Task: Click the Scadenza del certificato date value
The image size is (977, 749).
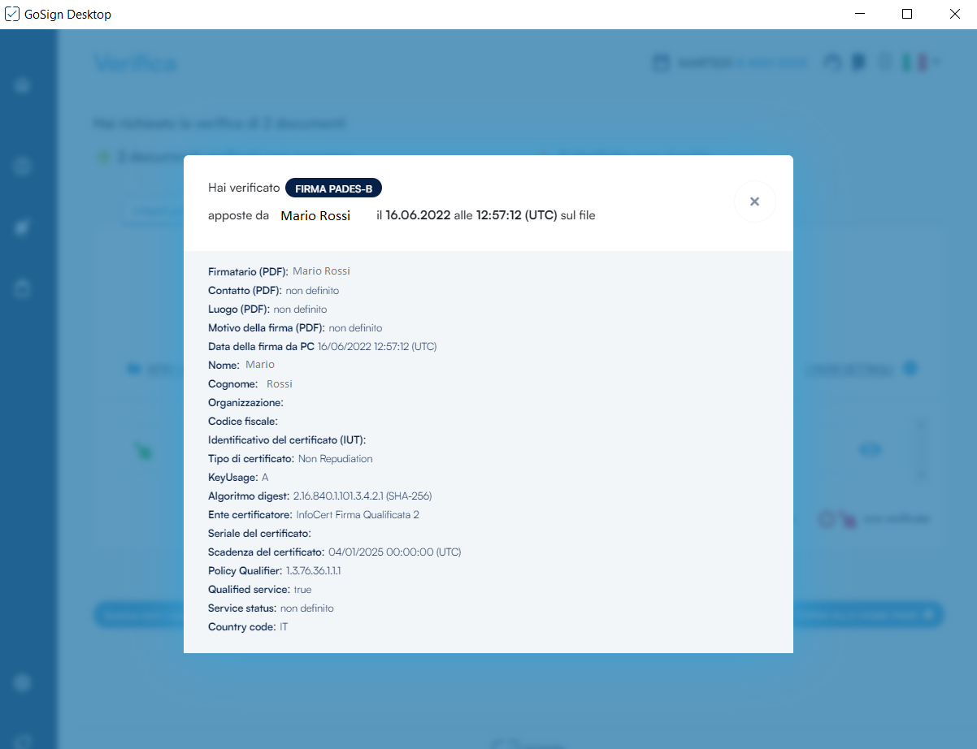Action: tap(394, 552)
